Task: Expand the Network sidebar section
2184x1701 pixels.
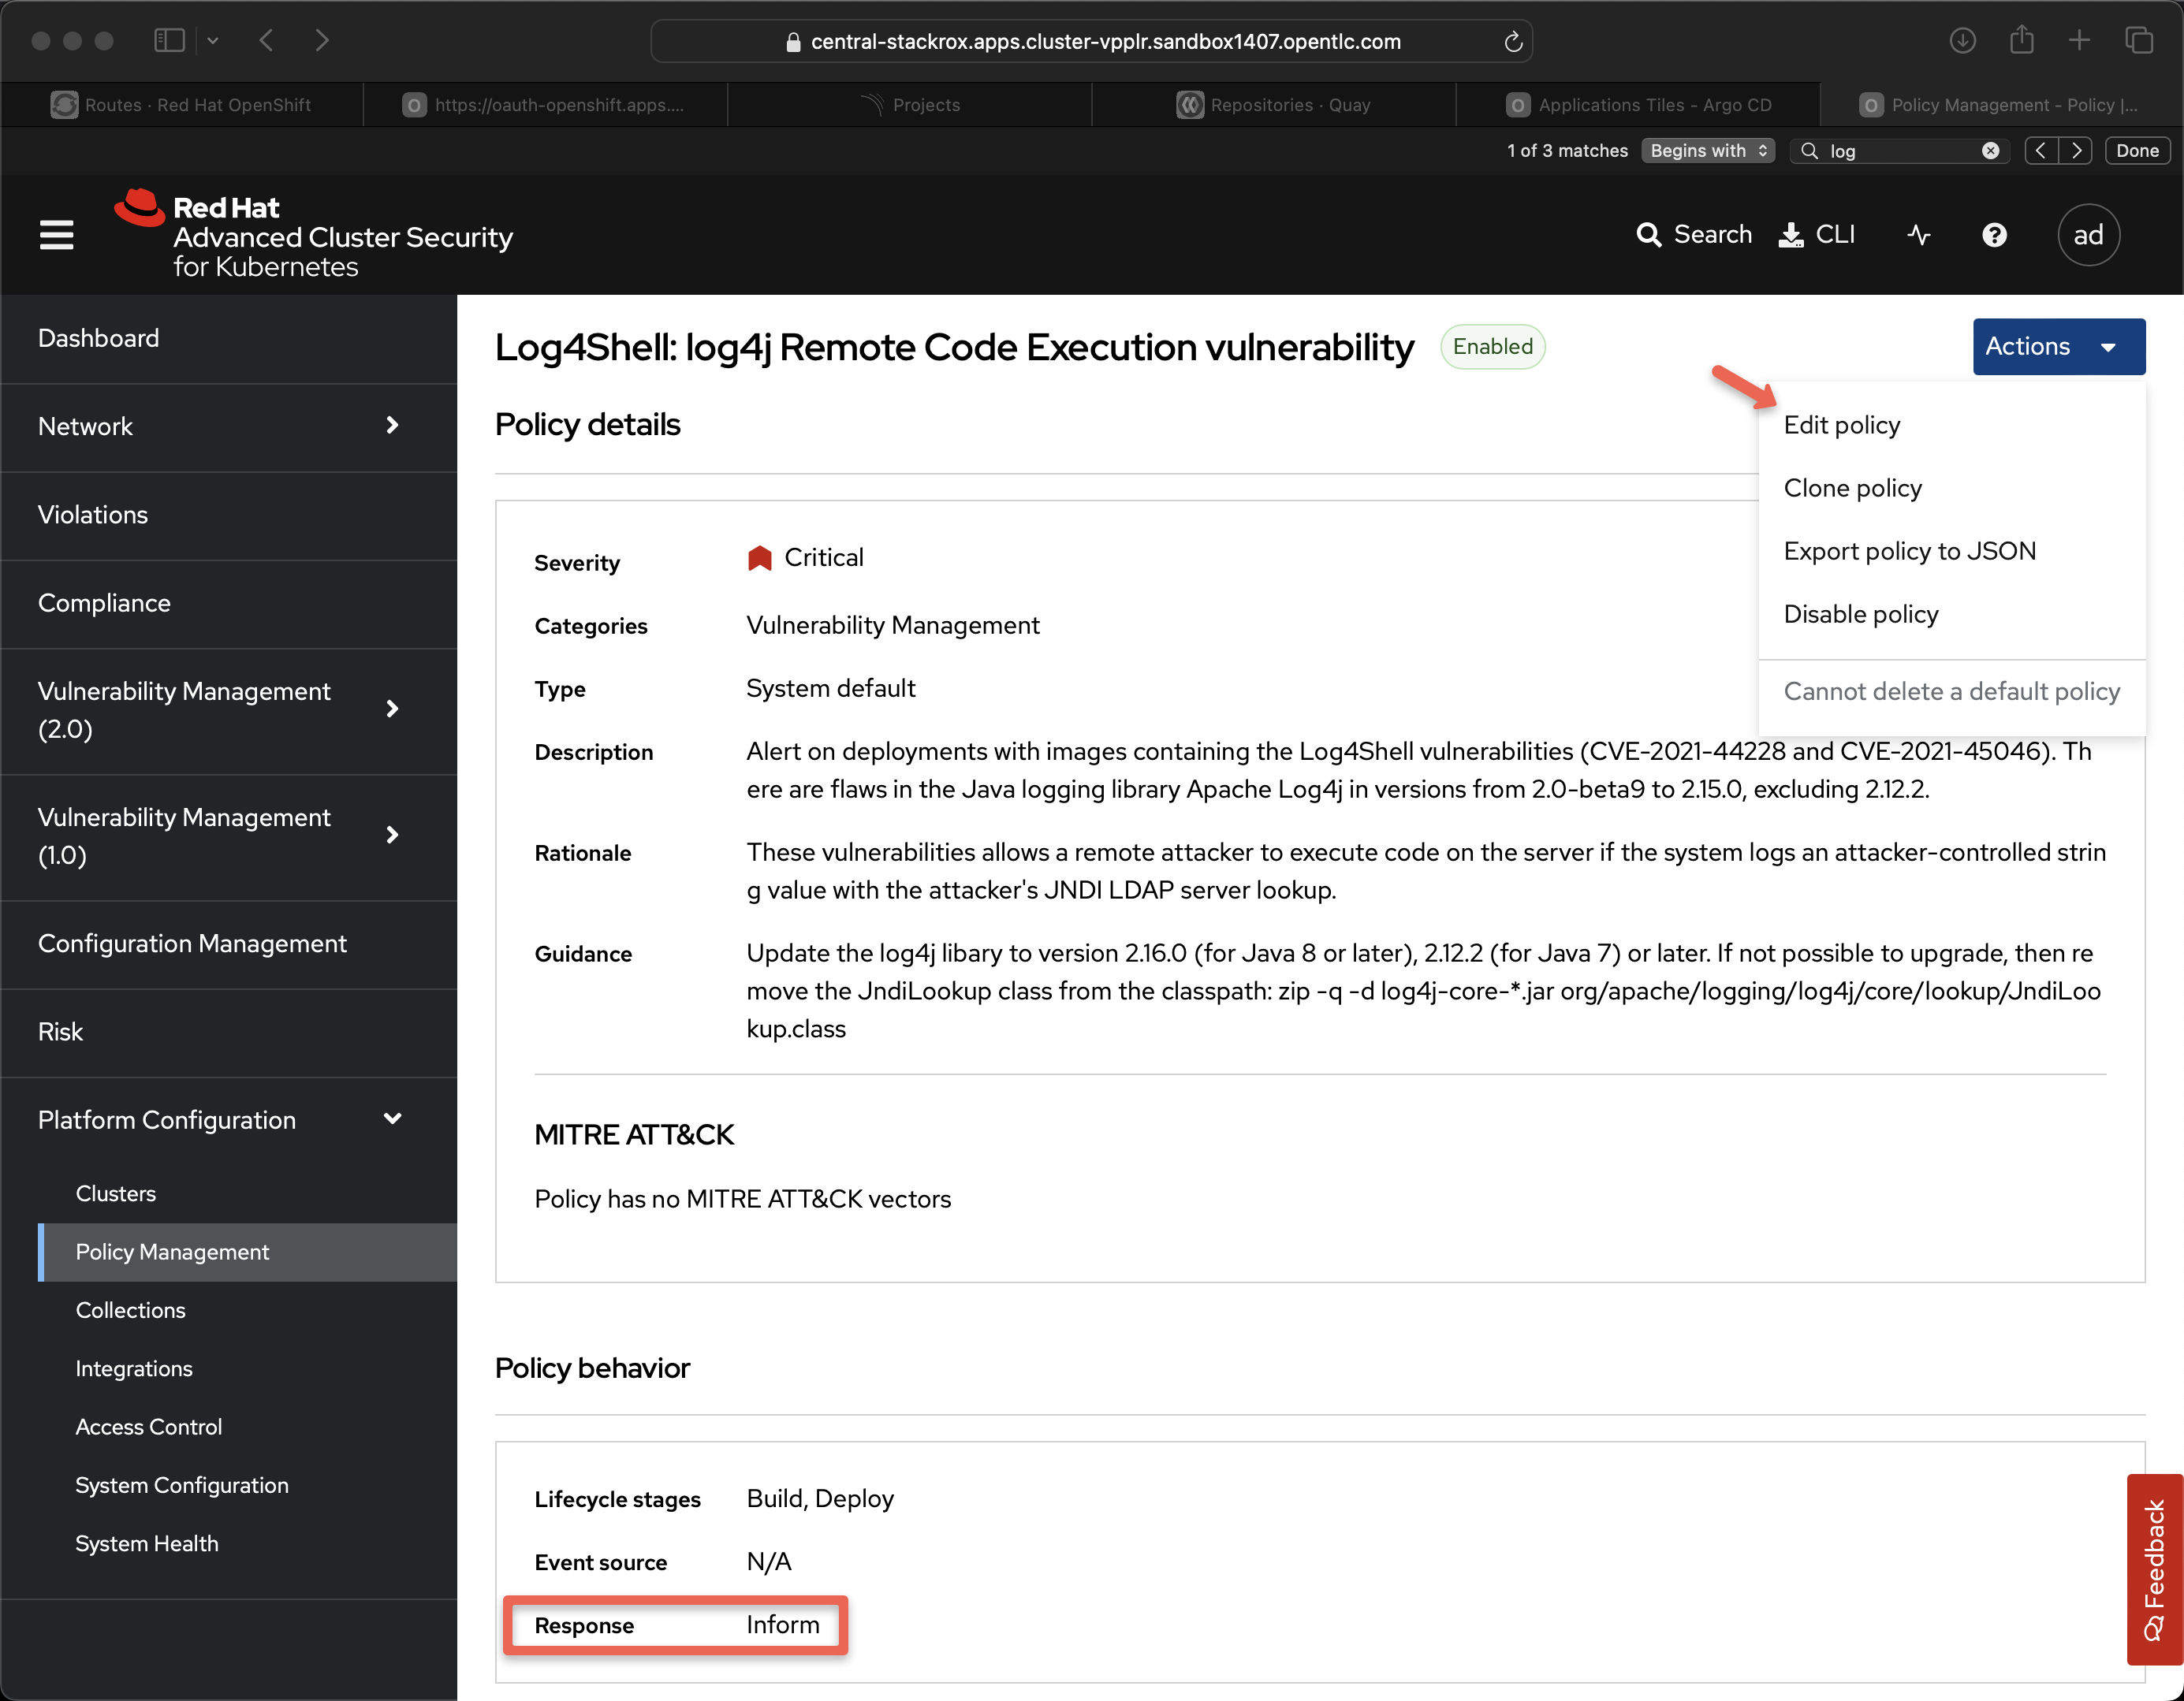Action: point(392,426)
